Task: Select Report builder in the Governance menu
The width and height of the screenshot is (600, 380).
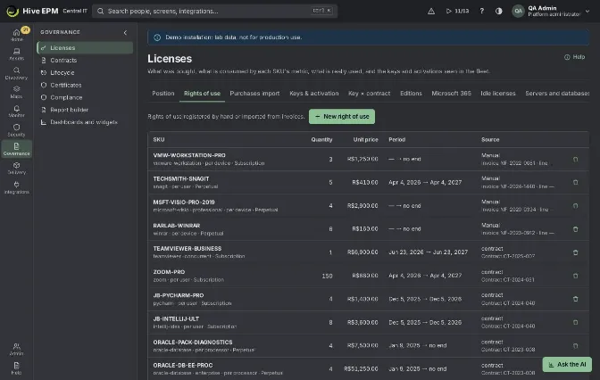Action: coord(85,110)
